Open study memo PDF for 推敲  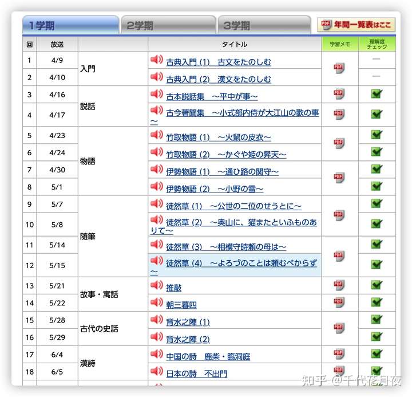pos(339,285)
